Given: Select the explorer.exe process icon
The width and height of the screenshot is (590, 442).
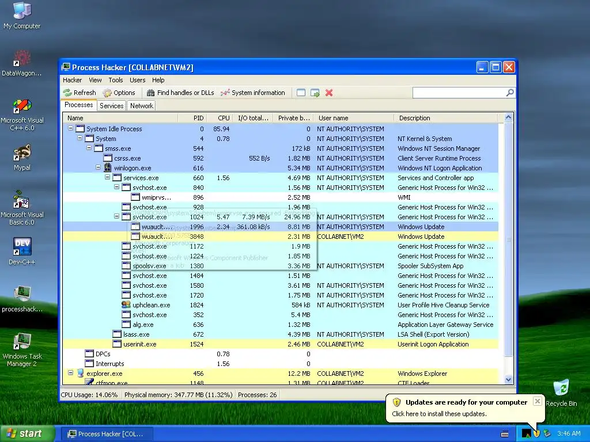Looking at the screenshot, I should [80, 373].
